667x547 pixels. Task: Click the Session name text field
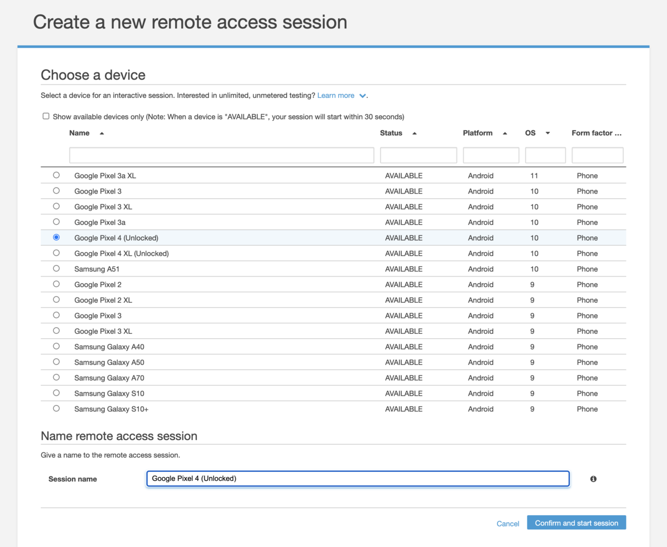[357, 479]
